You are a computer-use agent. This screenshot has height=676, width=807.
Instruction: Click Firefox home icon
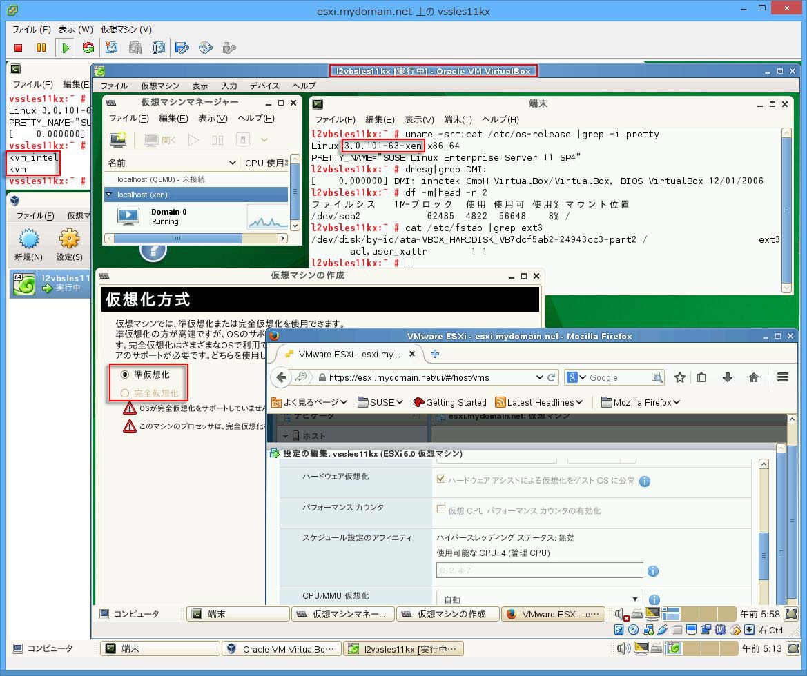tap(754, 377)
